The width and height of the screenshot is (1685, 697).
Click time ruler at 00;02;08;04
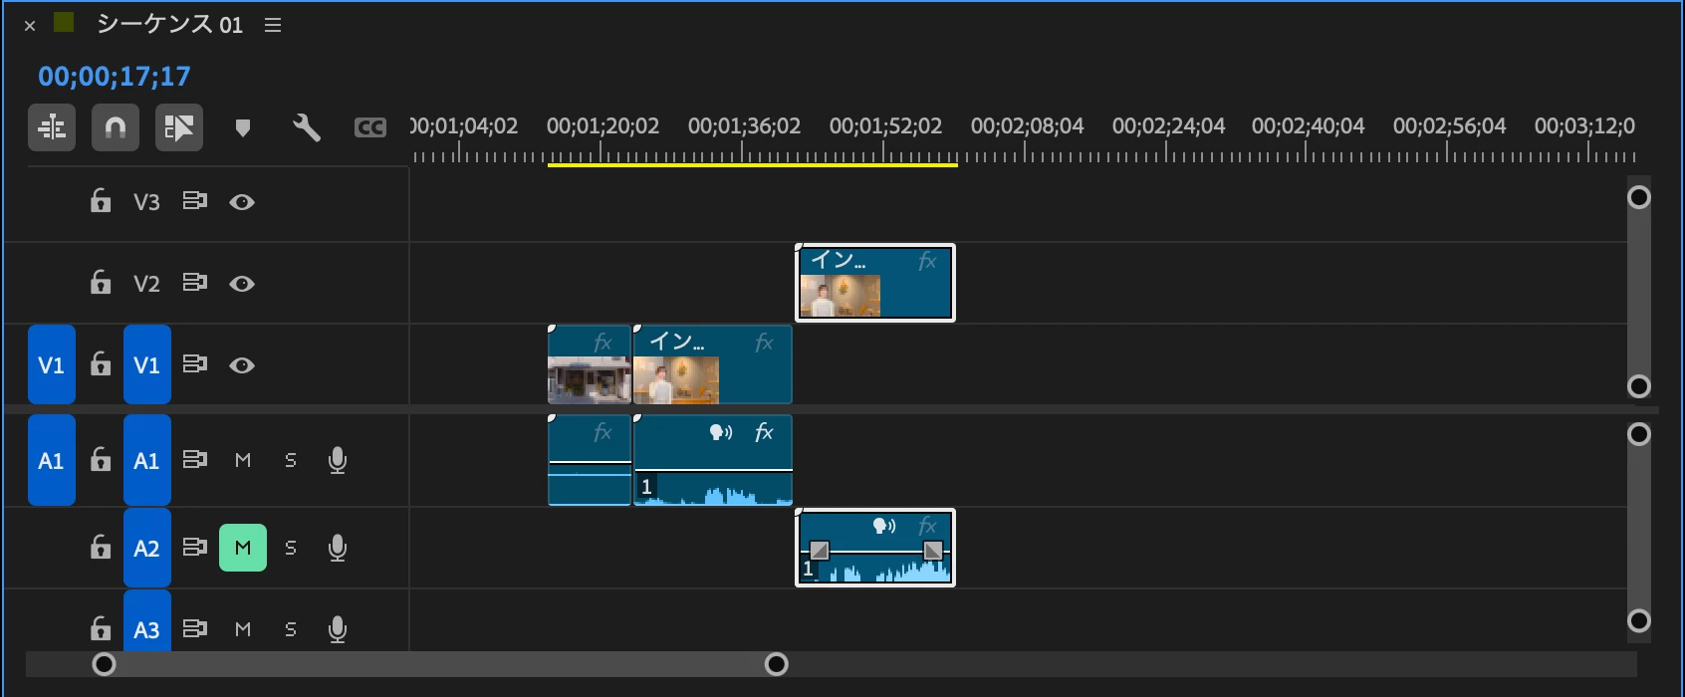[x=1027, y=126]
